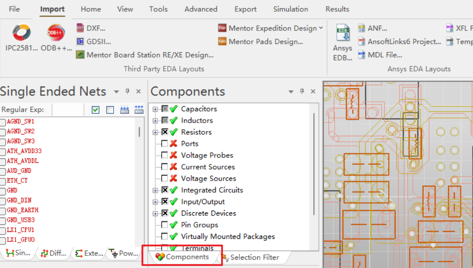Open the Results ribbon tab

[337, 9]
